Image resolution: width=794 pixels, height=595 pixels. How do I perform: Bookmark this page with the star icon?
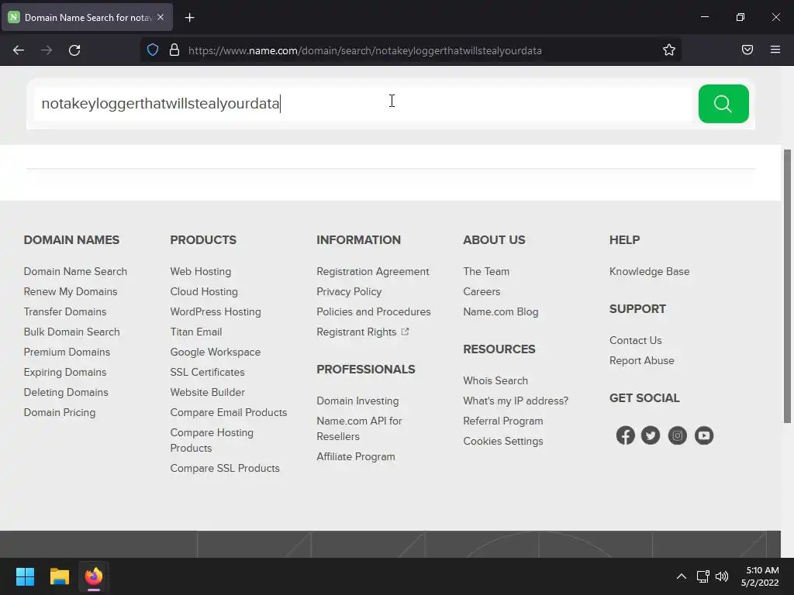(x=669, y=50)
